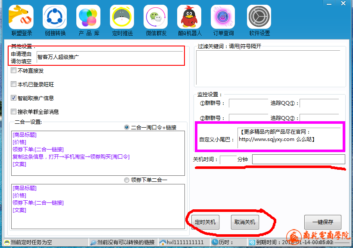
Task: Click the wide field right of 分钟
Action: click(299, 159)
